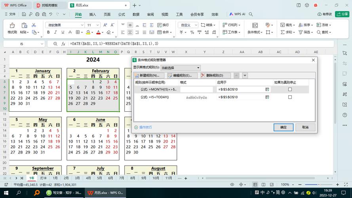Click the formula bar input
This screenshot has height=198, width=352.
[x=201, y=44]
